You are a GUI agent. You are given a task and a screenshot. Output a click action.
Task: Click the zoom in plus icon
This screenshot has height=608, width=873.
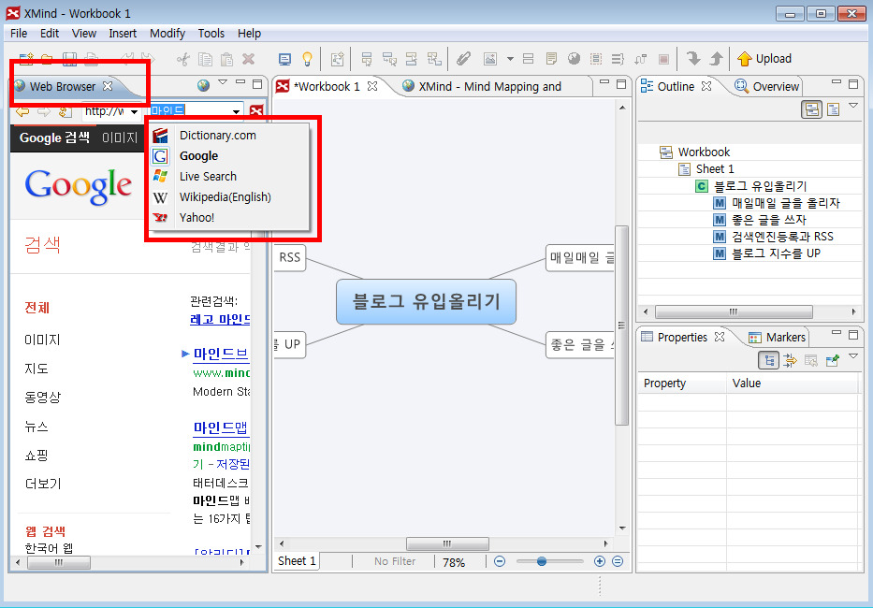[x=600, y=561]
